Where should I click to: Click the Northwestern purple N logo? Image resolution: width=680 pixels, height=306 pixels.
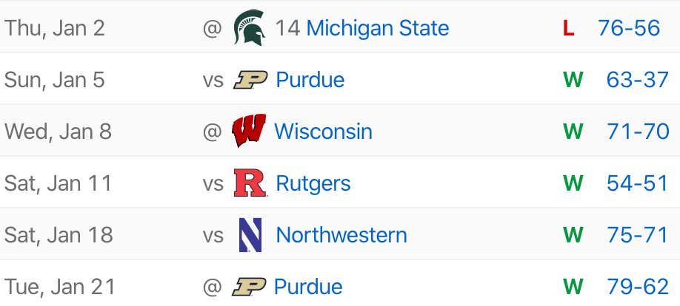pos(250,235)
